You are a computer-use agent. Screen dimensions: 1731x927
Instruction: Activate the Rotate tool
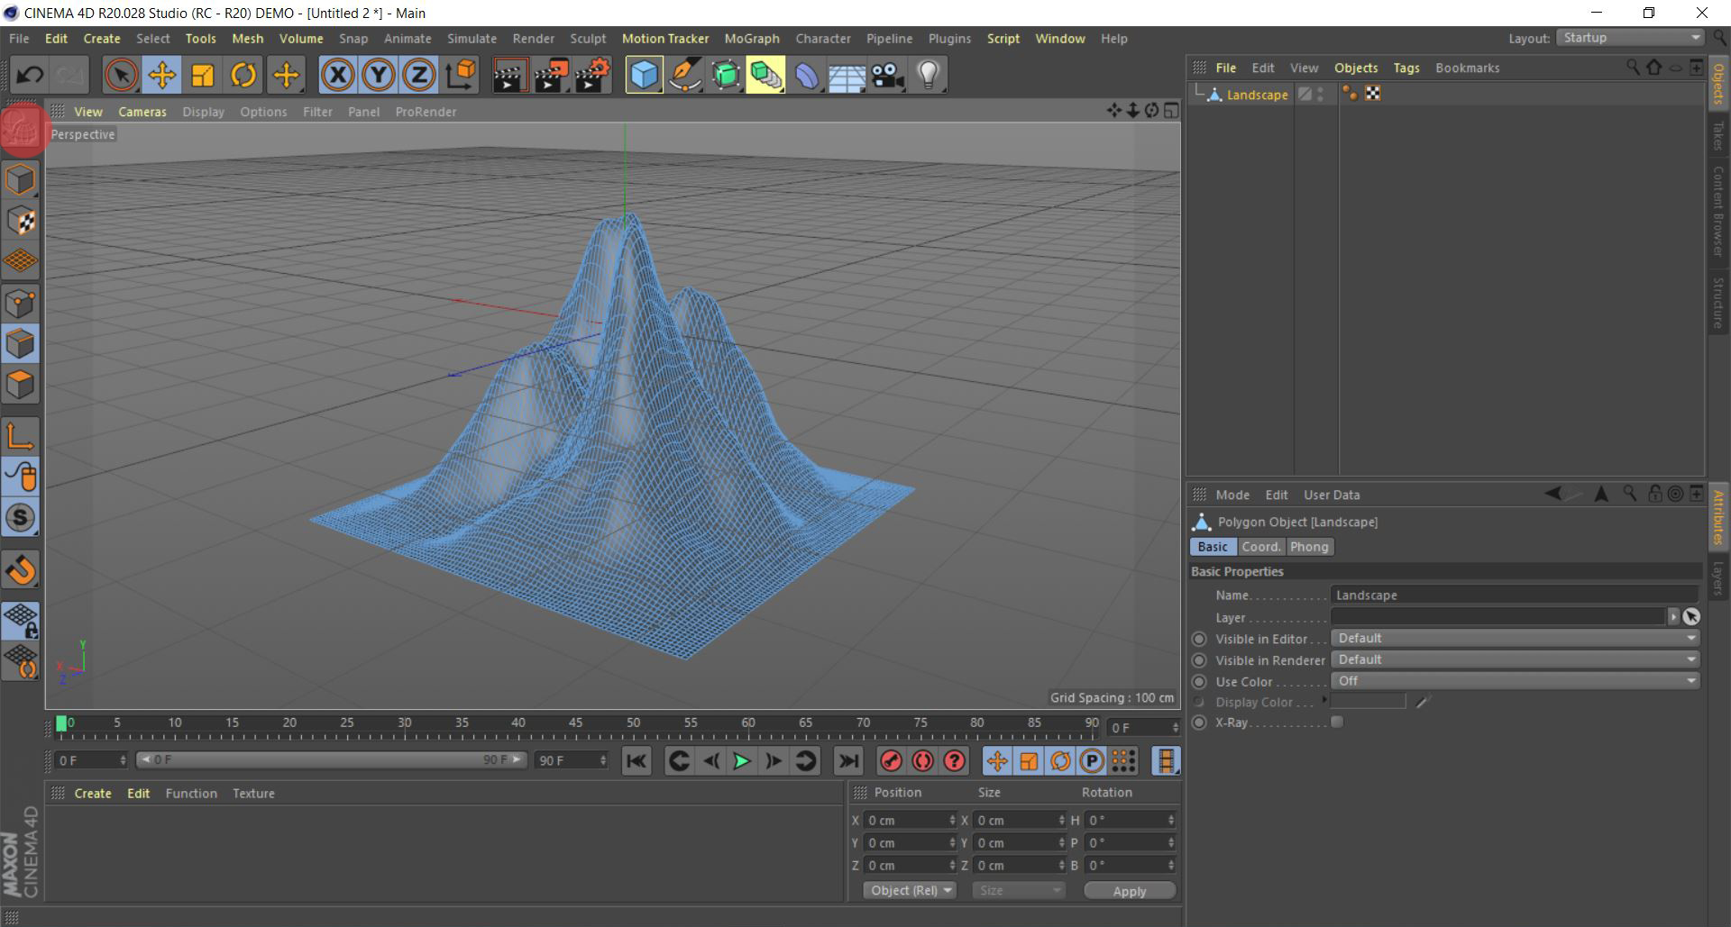pyautogui.click(x=243, y=75)
